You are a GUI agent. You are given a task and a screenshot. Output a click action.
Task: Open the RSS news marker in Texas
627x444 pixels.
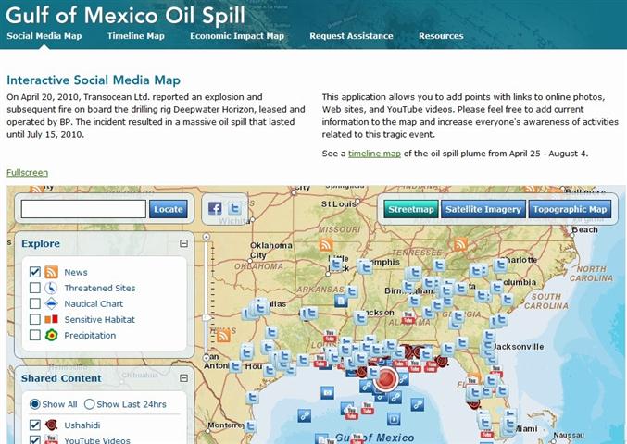(223, 336)
